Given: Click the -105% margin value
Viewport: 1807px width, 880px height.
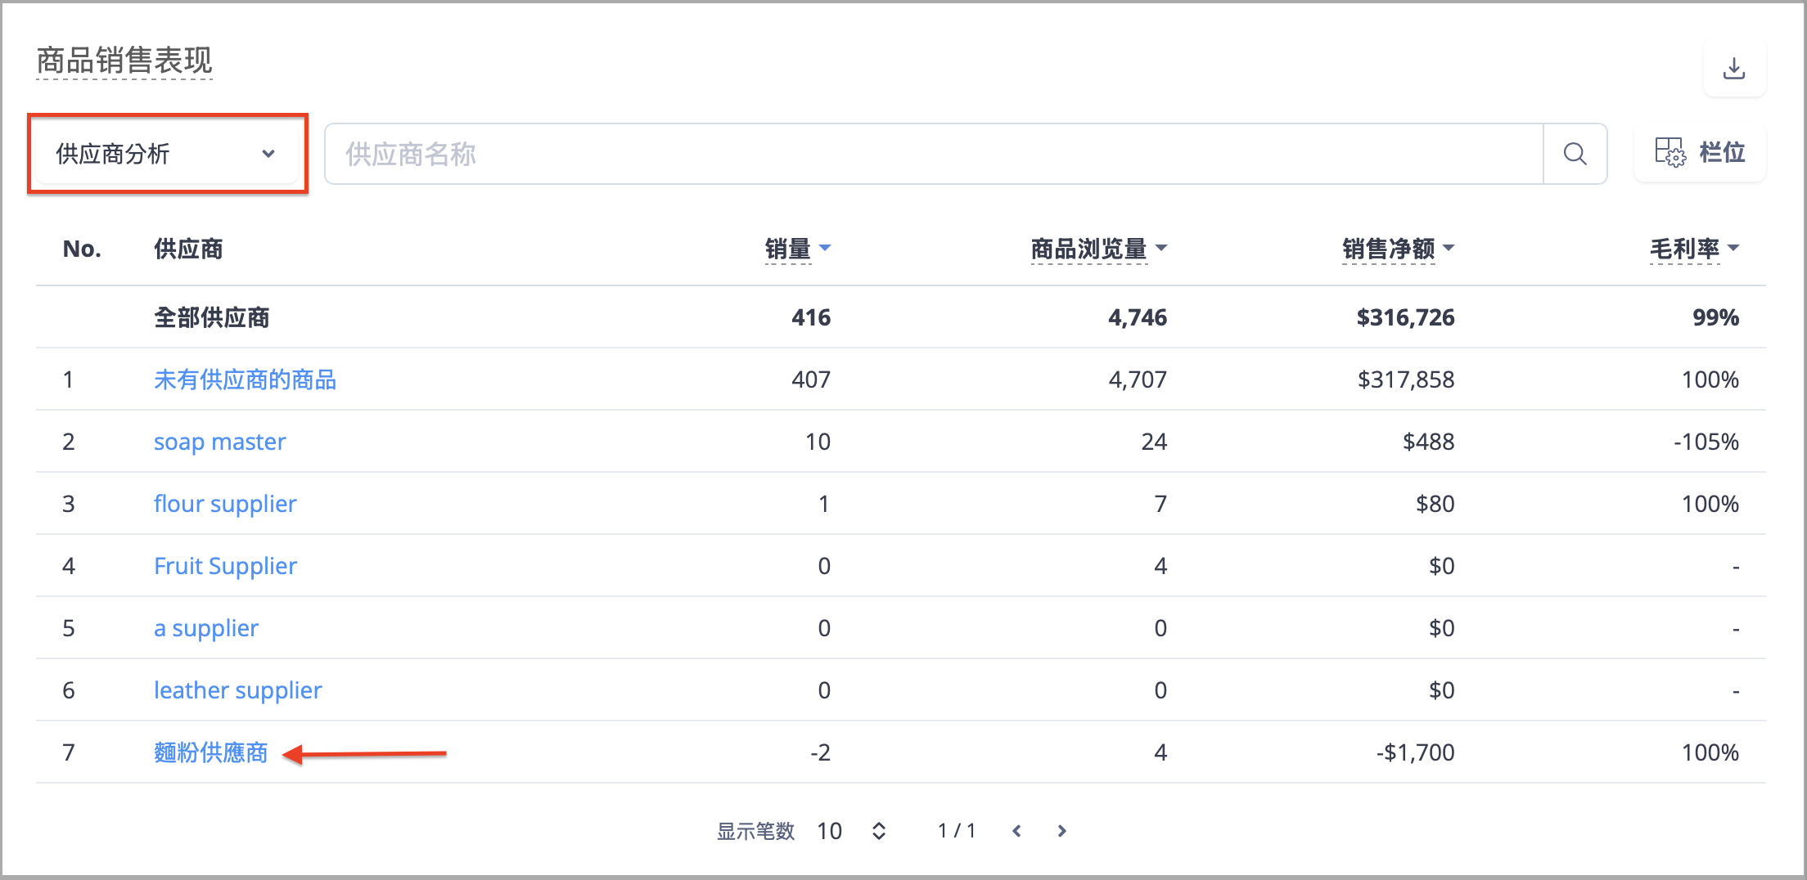Looking at the screenshot, I should coord(1706,442).
